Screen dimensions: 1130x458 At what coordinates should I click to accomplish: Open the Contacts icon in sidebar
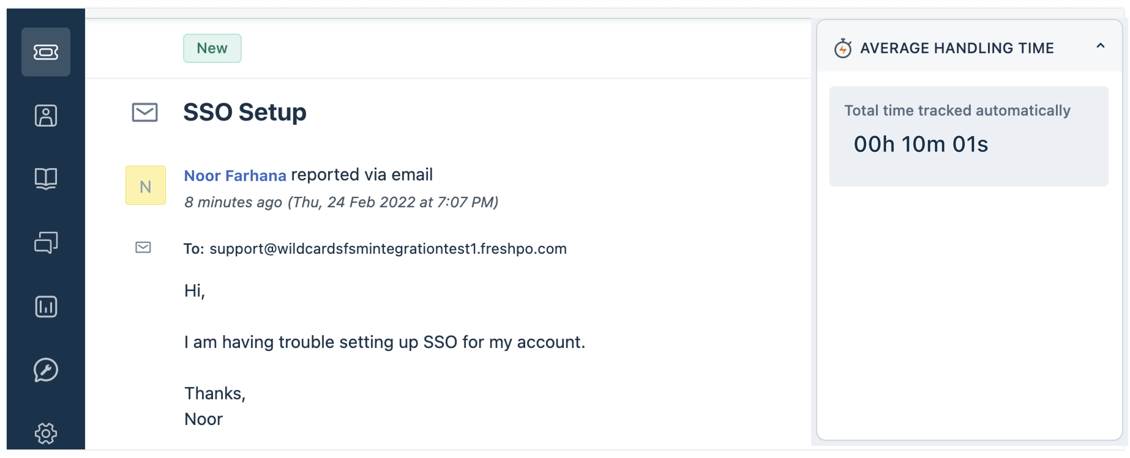pyautogui.click(x=46, y=116)
